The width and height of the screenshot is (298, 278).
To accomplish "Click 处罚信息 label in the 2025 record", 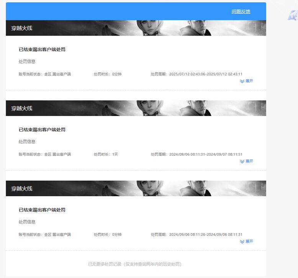I will pos(27,62).
